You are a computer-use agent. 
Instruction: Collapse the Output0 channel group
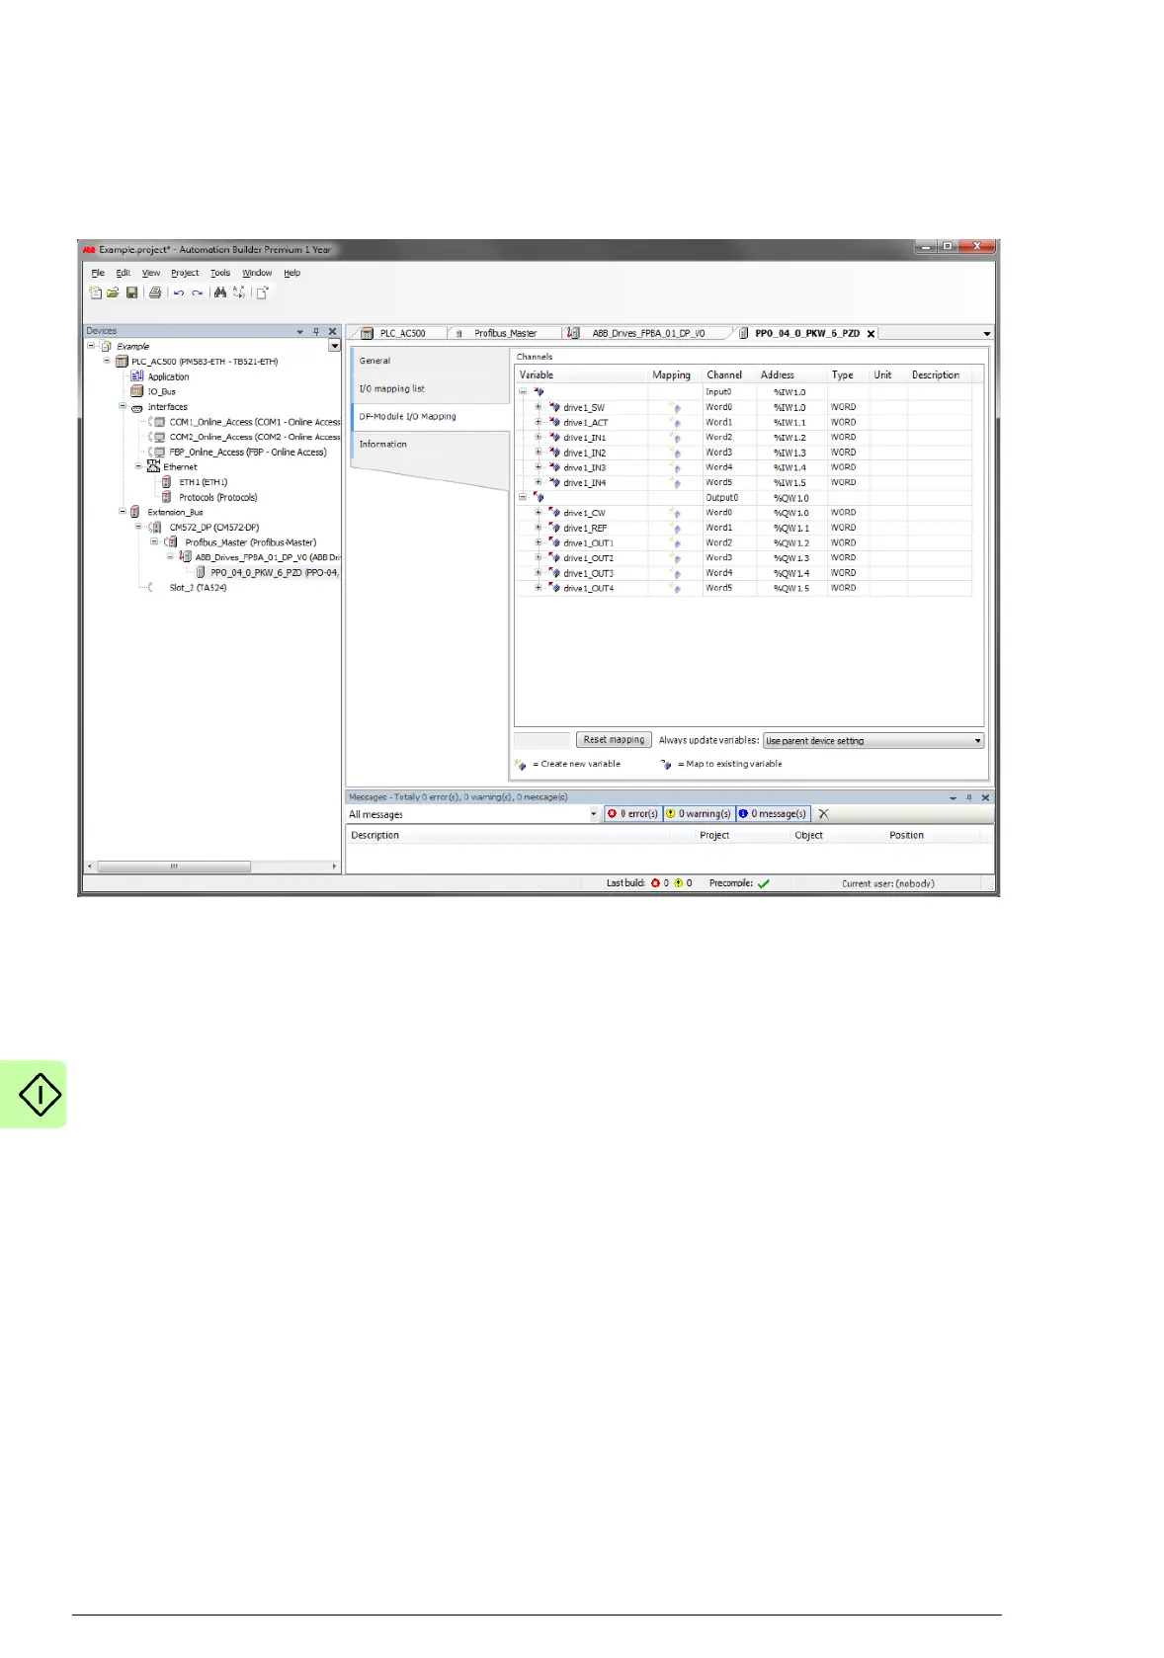[x=523, y=497]
